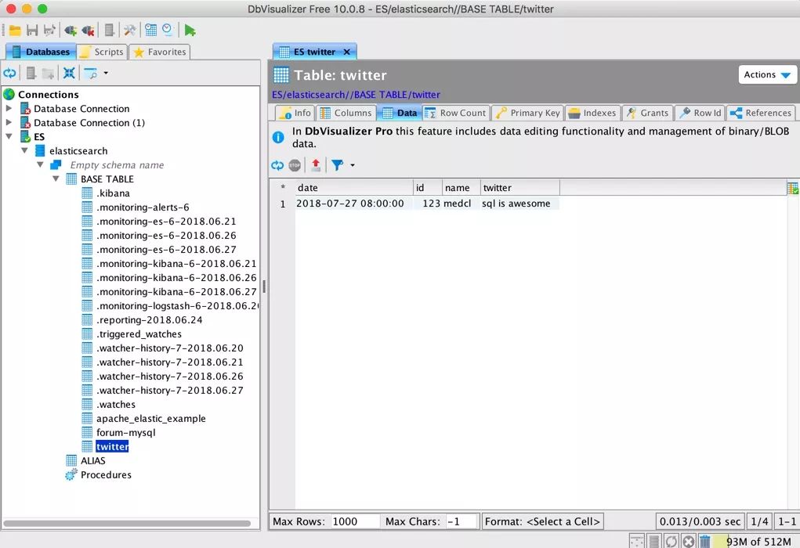Image resolution: width=800 pixels, height=548 pixels.
Task: Select the forum-mysql table in tree
Action: tap(125, 433)
